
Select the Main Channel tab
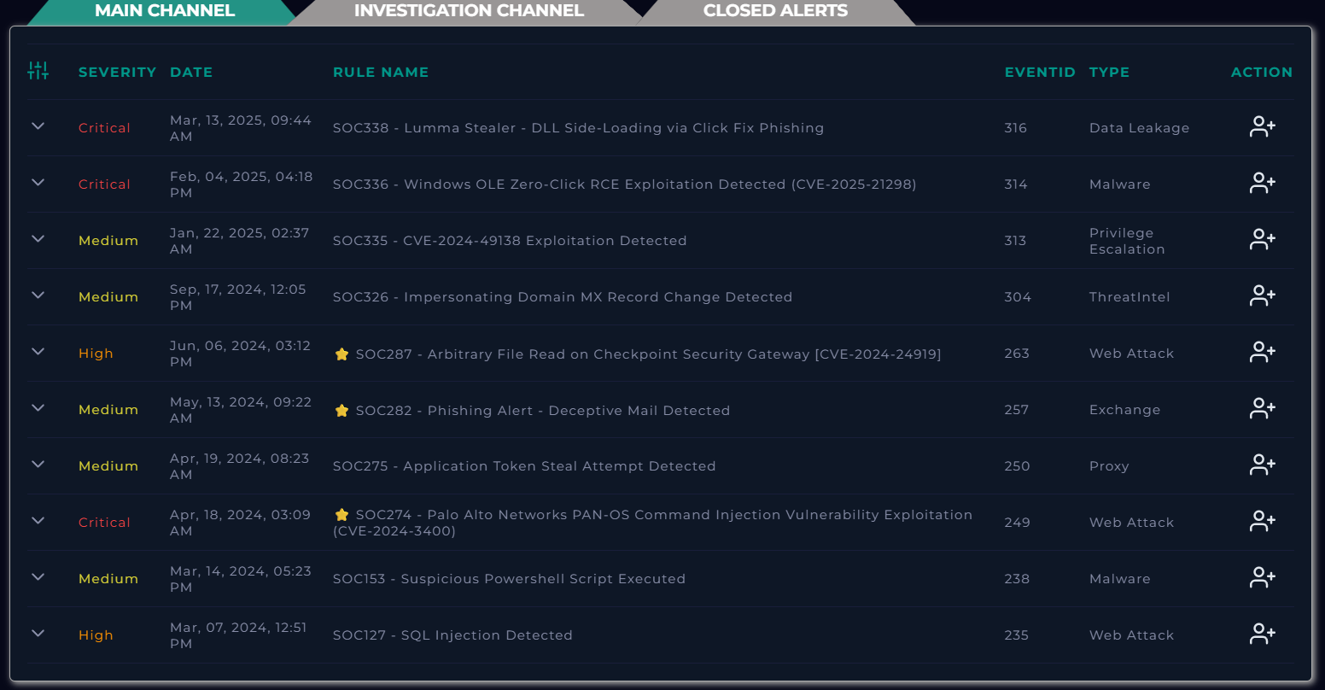pyautogui.click(x=164, y=11)
